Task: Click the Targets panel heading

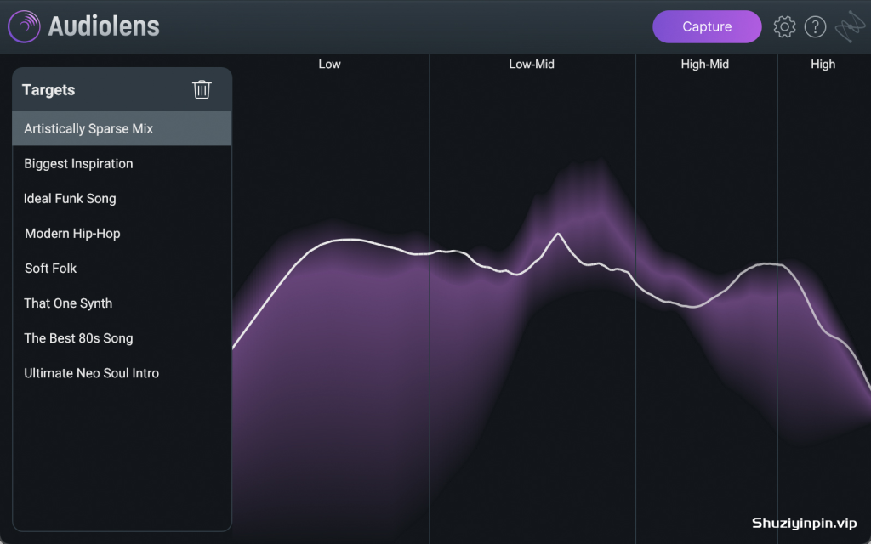Action: pyautogui.click(x=48, y=90)
